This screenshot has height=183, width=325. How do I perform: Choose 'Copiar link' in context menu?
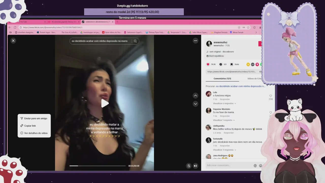coord(34,126)
